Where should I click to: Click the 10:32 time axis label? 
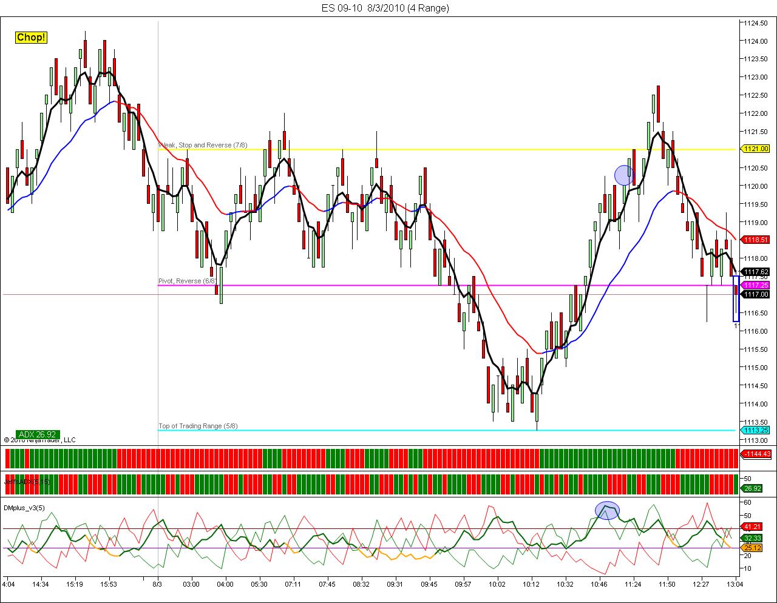tap(565, 584)
